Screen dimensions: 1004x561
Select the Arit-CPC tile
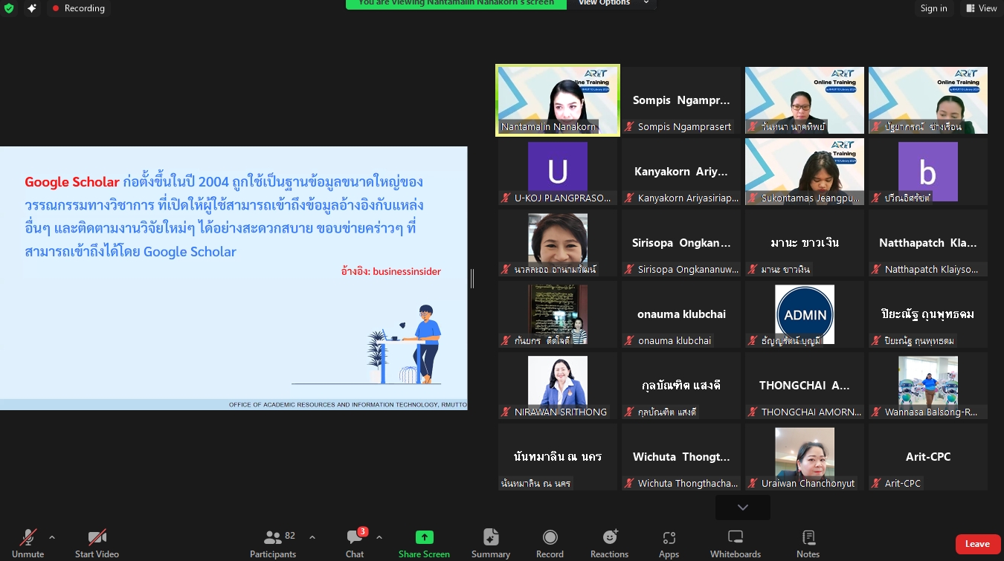click(x=928, y=457)
